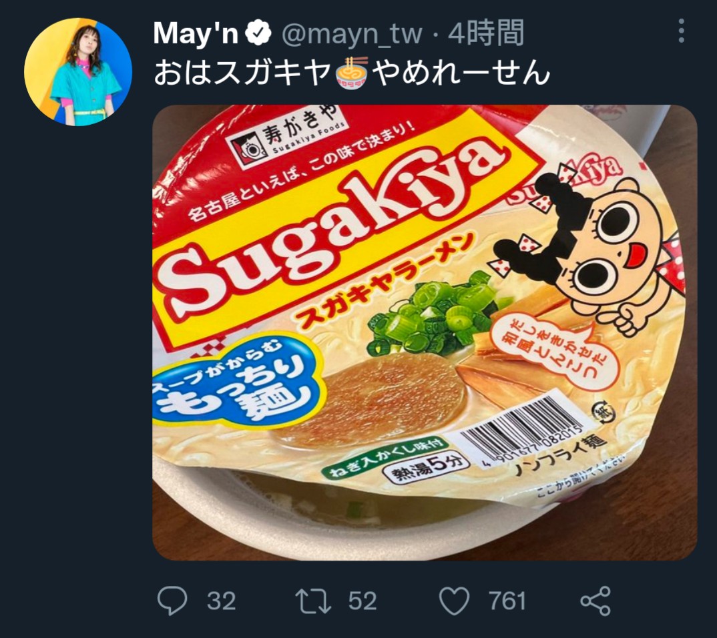Open the May'n display name link

[196, 34]
